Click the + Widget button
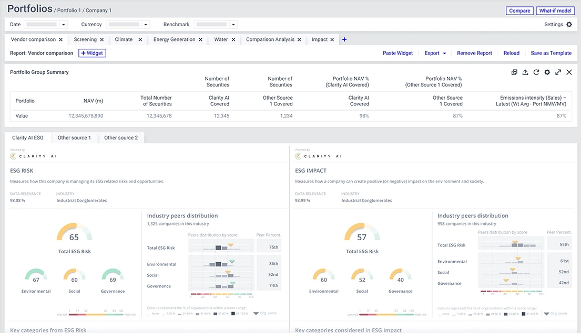Image resolution: width=581 pixels, height=333 pixels. pos(92,53)
